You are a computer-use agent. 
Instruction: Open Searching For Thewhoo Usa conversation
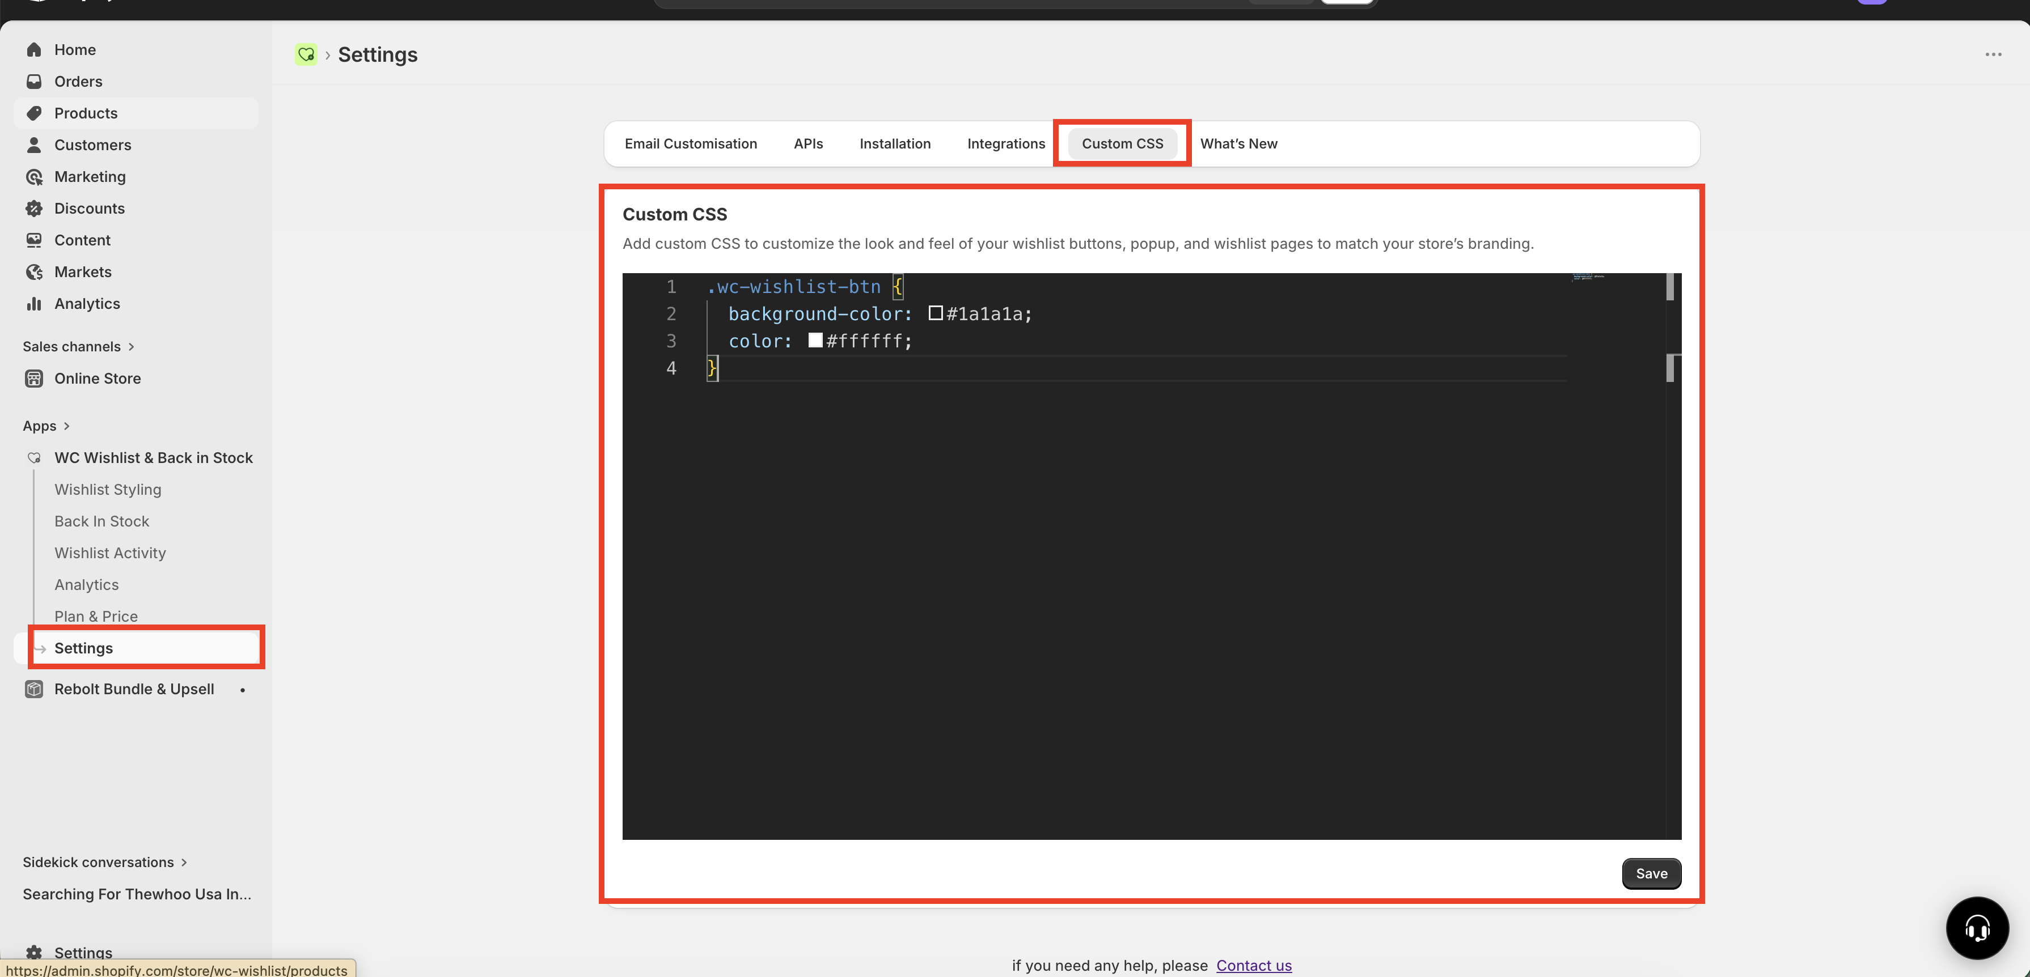pyautogui.click(x=137, y=894)
